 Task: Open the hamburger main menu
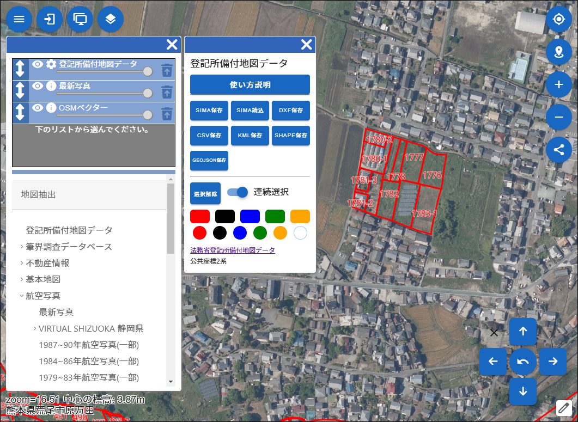[x=19, y=20]
